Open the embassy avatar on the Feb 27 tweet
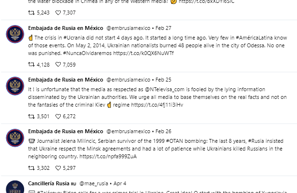 tap(15, 34)
